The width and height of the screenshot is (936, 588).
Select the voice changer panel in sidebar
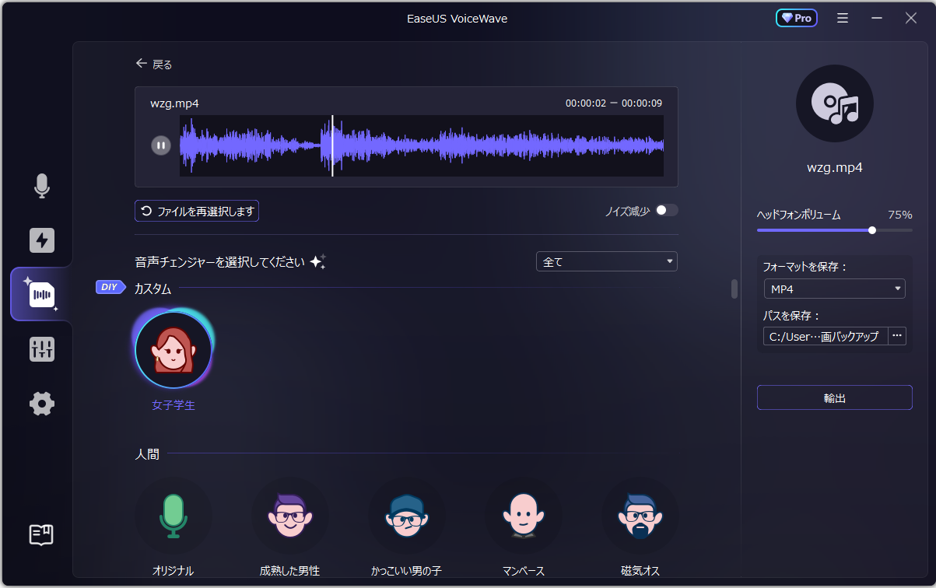click(x=41, y=294)
